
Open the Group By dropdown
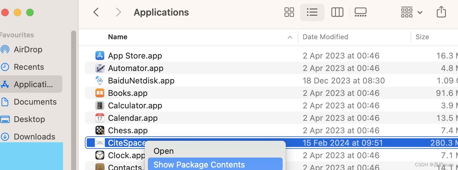click(x=411, y=12)
